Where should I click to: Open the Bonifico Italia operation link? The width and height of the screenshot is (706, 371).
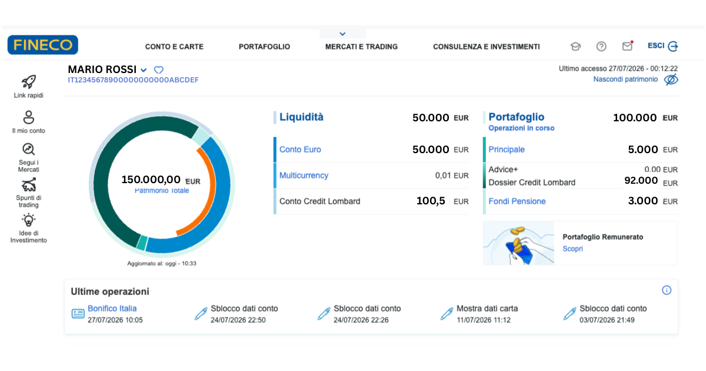tap(112, 308)
